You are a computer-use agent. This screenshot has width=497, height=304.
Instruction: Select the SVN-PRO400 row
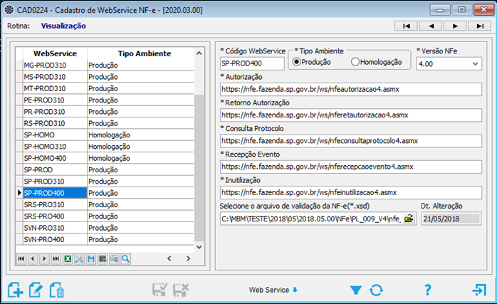click(105, 240)
